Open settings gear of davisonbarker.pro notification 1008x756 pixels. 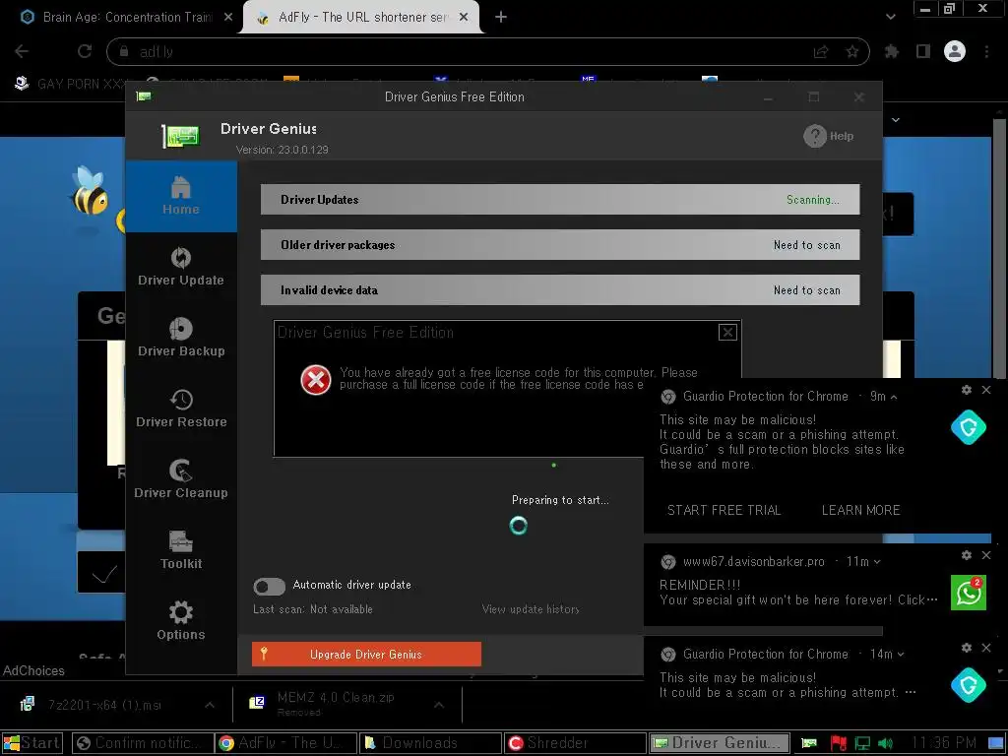(967, 555)
